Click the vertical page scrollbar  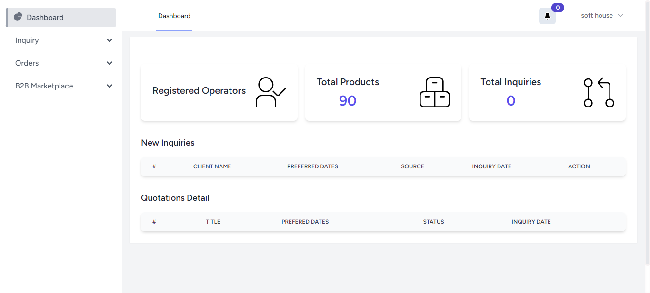tap(647, 133)
